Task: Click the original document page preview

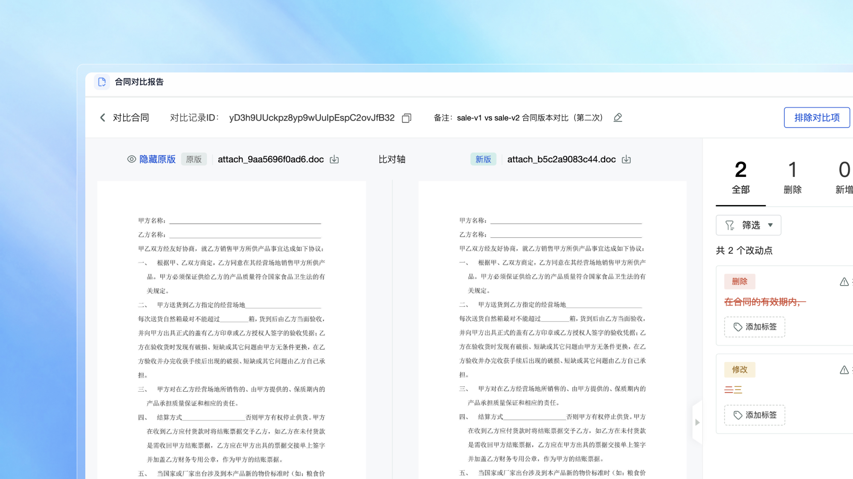Action: tap(232, 330)
